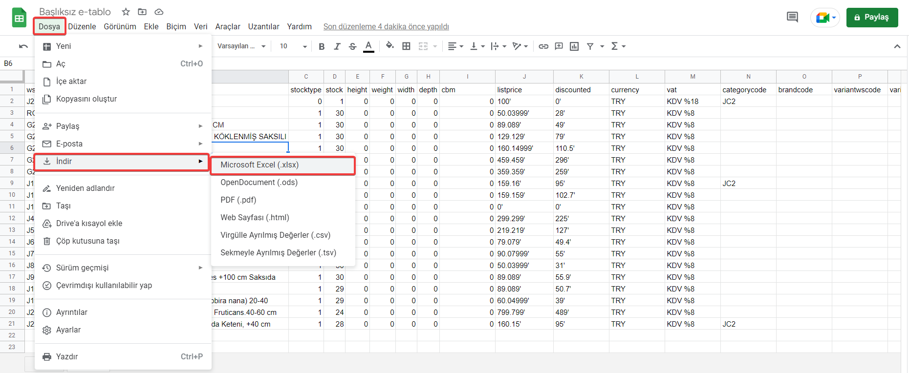Select İçe aktar menu item
The width and height of the screenshot is (909, 373).
click(x=123, y=81)
